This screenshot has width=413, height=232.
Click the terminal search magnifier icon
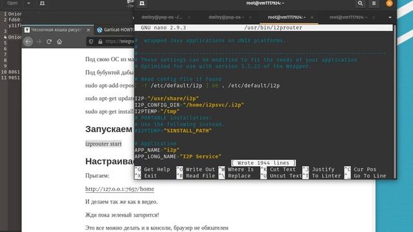click(360, 3)
